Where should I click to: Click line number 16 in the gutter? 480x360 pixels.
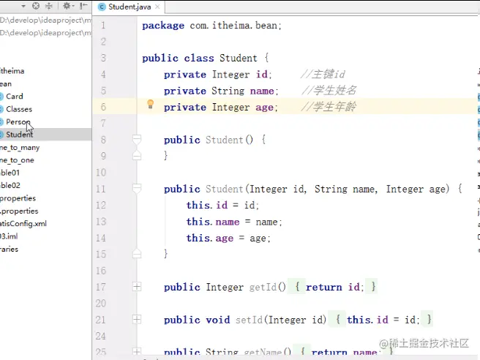tap(101, 271)
